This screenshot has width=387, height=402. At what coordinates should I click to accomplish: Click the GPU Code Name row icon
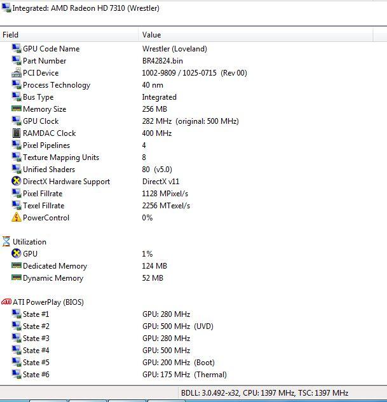17,49
